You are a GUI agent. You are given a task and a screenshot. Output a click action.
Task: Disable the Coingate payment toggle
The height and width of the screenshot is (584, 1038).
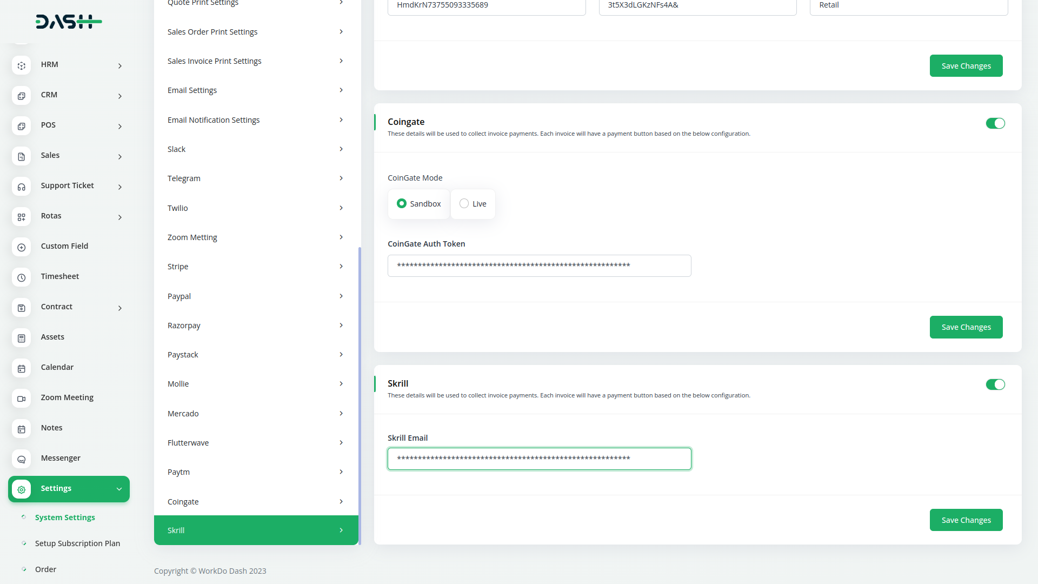995,123
